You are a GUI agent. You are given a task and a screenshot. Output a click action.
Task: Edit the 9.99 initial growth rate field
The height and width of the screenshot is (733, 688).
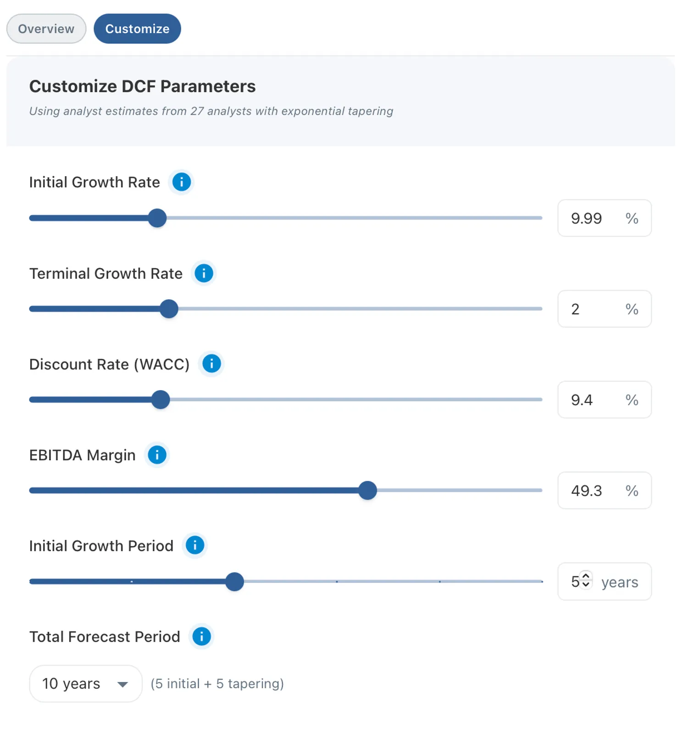pyautogui.click(x=605, y=218)
